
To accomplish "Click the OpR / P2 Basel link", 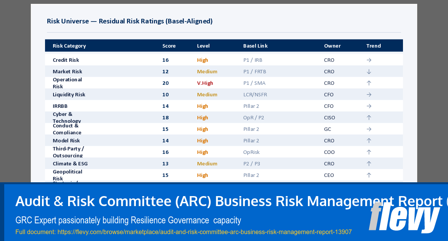I will (253, 118).
